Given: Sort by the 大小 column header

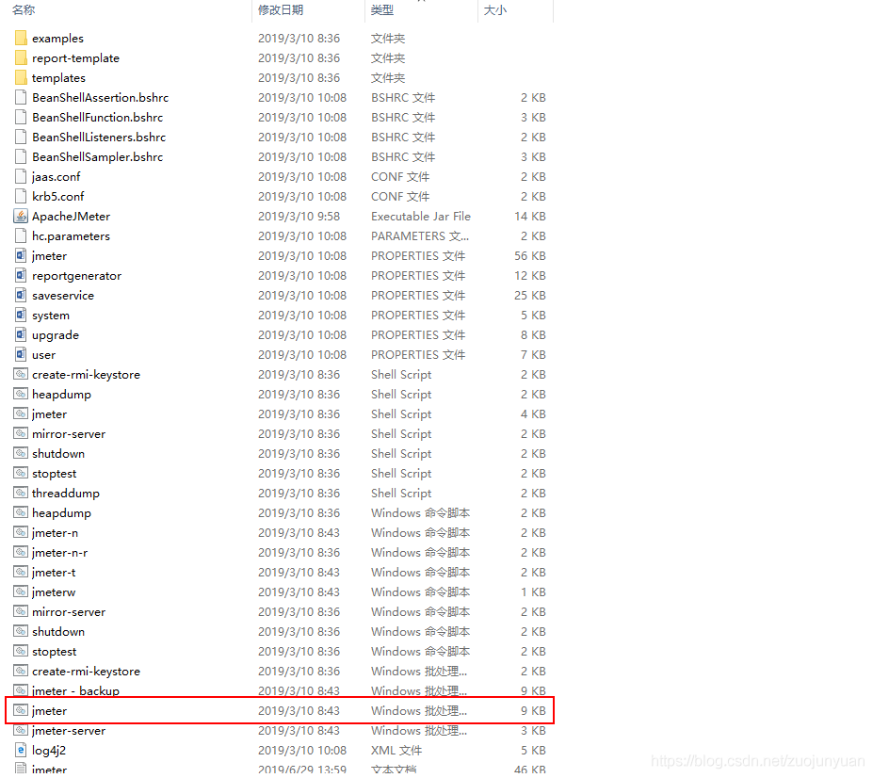Looking at the screenshot, I should pyautogui.click(x=495, y=10).
